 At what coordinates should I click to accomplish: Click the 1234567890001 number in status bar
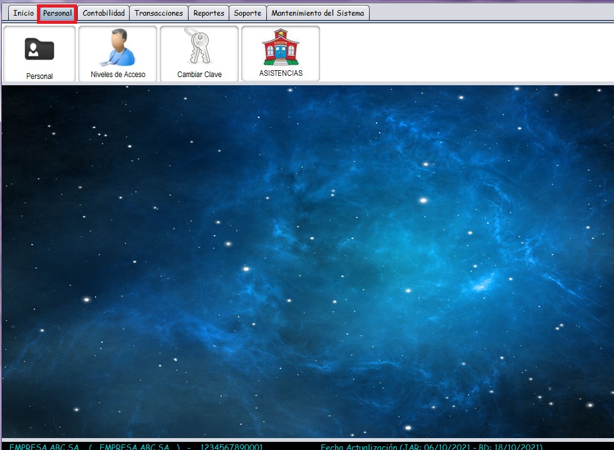click(232, 446)
